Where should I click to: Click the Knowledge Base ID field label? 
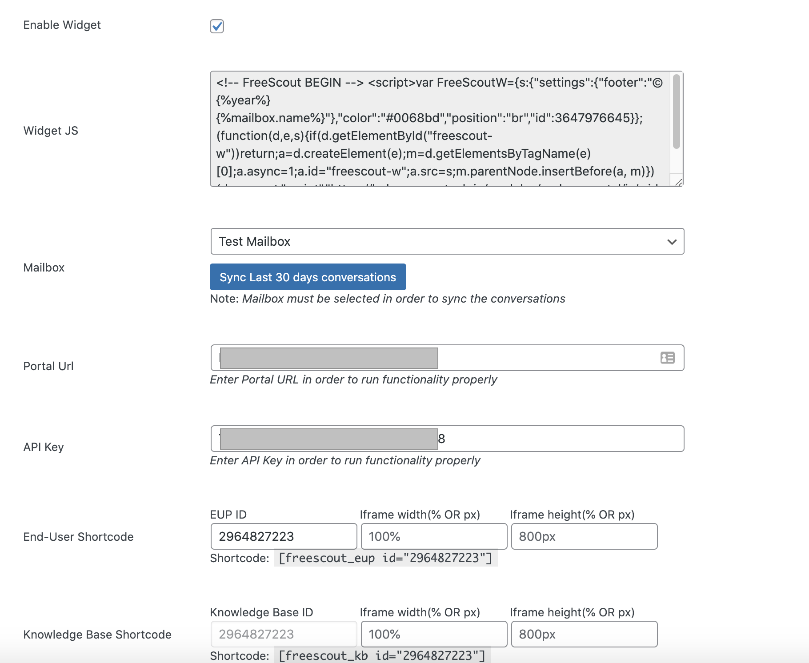pyautogui.click(x=261, y=612)
